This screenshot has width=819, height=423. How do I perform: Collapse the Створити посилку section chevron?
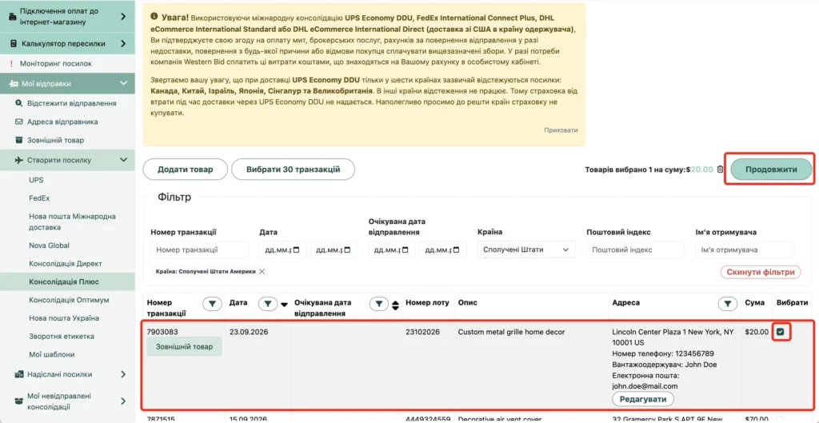coord(123,160)
